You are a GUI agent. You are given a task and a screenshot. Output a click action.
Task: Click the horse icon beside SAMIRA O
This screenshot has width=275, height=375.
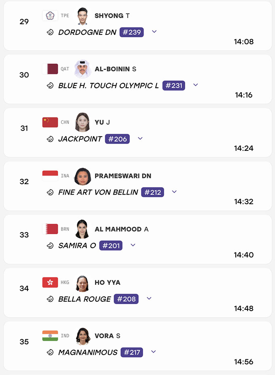click(x=50, y=246)
